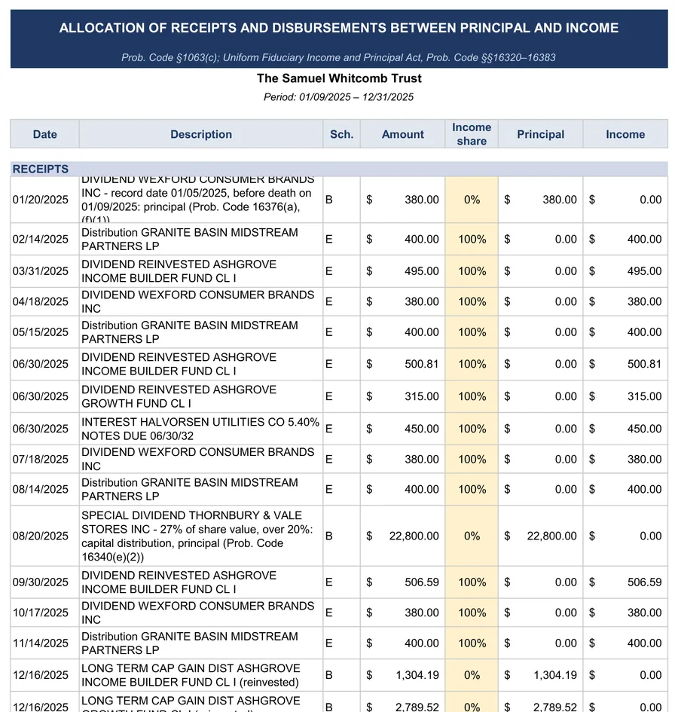Select the date 10/17/2025
This screenshot has height=712, width=678.
coord(41,613)
